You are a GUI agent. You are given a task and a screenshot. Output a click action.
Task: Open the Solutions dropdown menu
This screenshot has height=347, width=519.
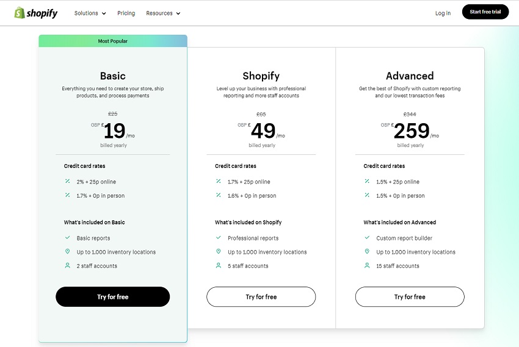pos(90,13)
